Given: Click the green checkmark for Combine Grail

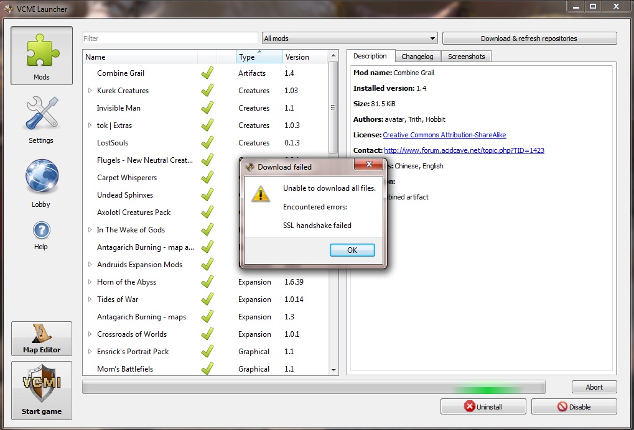Looking at the screenshot, I should tap(207, 73).
